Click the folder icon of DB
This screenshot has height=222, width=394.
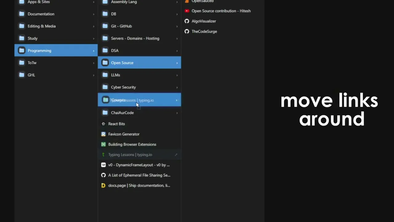coord(105,14)
